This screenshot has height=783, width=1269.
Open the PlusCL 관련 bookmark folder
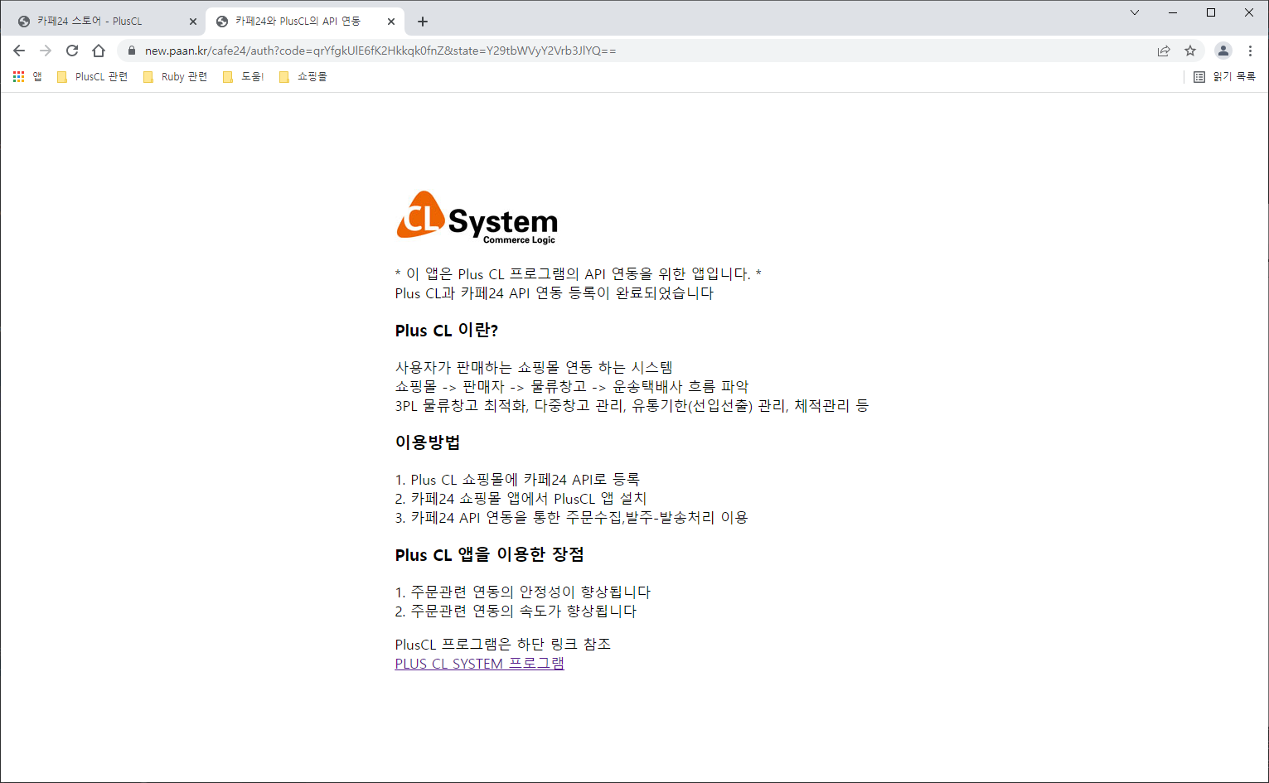point(92,76)
